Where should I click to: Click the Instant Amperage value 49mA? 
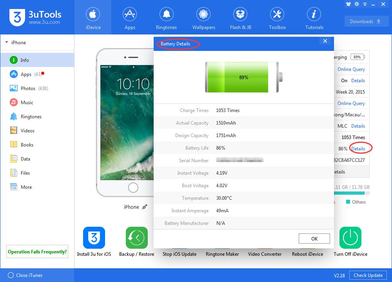click(222, 211)
